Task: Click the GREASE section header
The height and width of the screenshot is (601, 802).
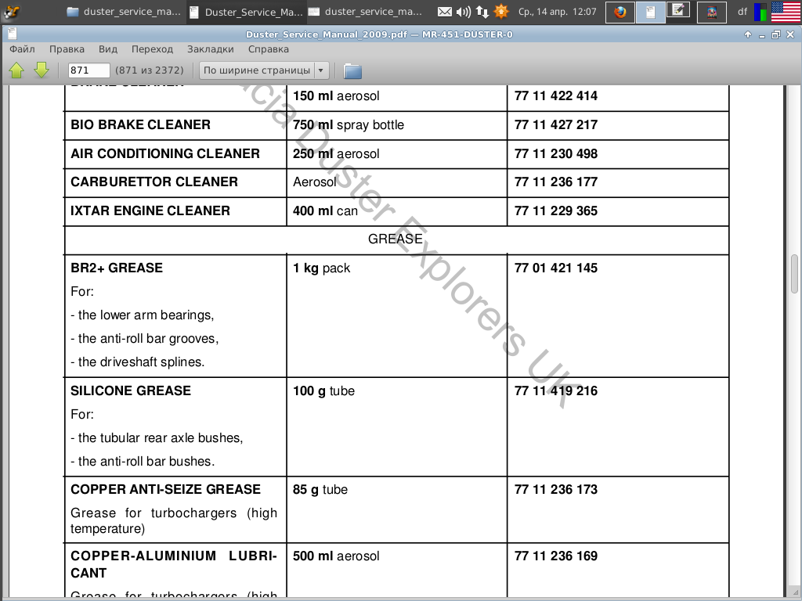Action: pyautogui.click(x=396, y=239)
